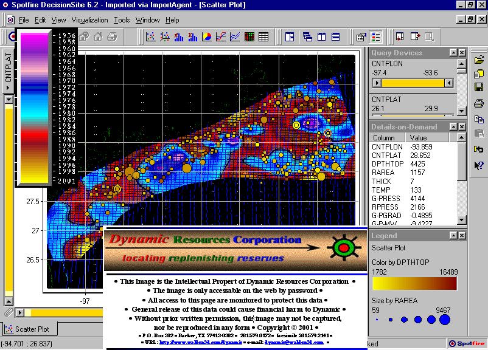This screenshot has height=350, width=488.
Task: Open the Visualization menu
Action: (89, 20)
